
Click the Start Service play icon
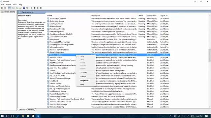tap(32, 8)
